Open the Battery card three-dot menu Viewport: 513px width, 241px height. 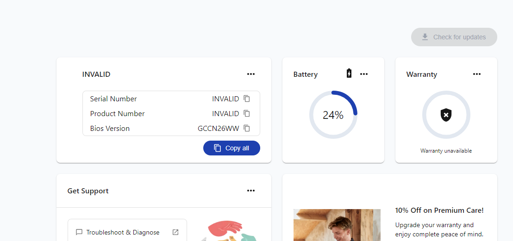point(364,74)
